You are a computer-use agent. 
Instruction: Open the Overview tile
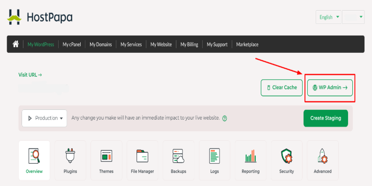(34, 160)
